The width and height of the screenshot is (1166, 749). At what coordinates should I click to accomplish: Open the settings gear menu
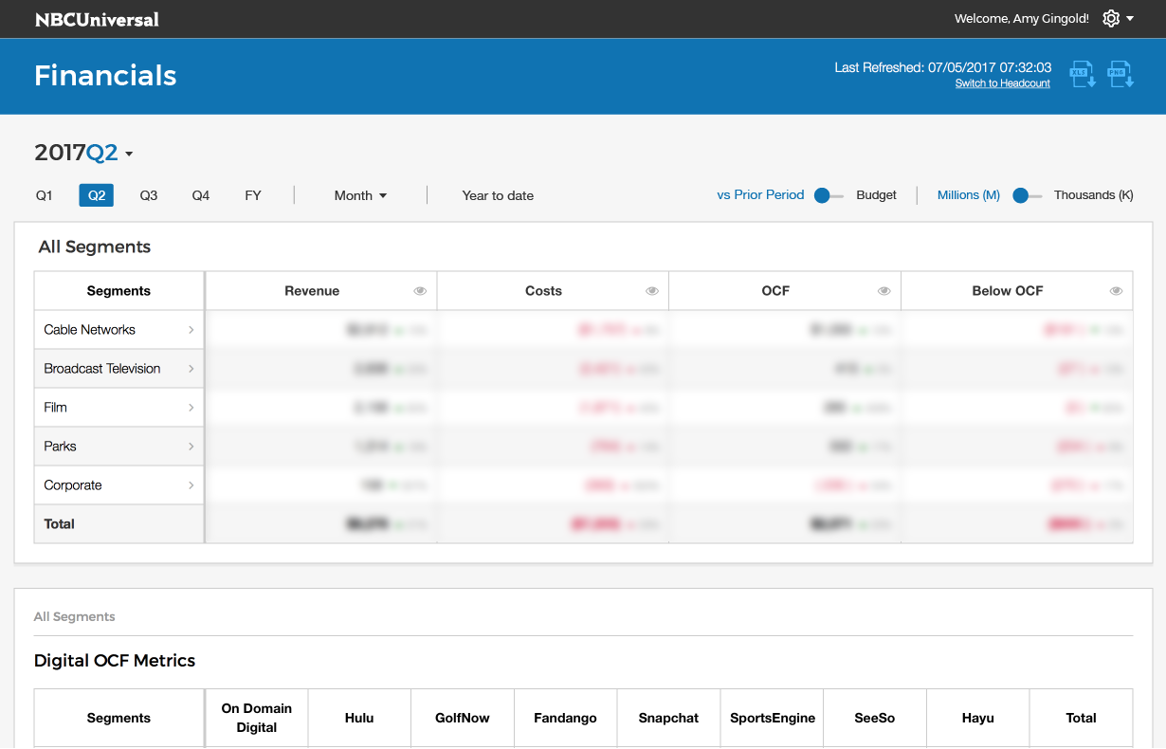(x=1111, y=19)
